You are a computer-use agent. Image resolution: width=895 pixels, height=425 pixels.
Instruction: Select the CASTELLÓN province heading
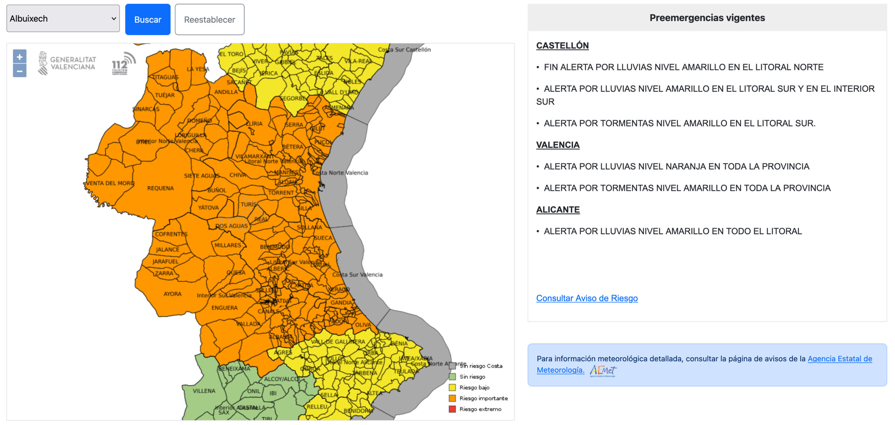coord(562,45)
